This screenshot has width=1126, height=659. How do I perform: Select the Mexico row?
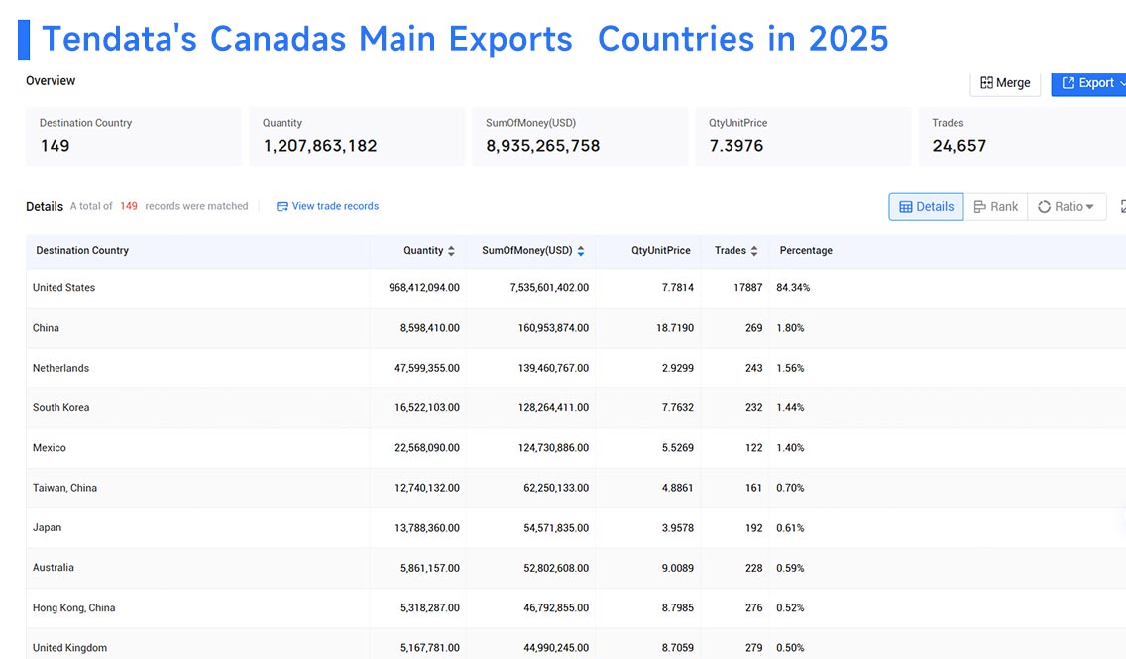(x=576, y=448)
